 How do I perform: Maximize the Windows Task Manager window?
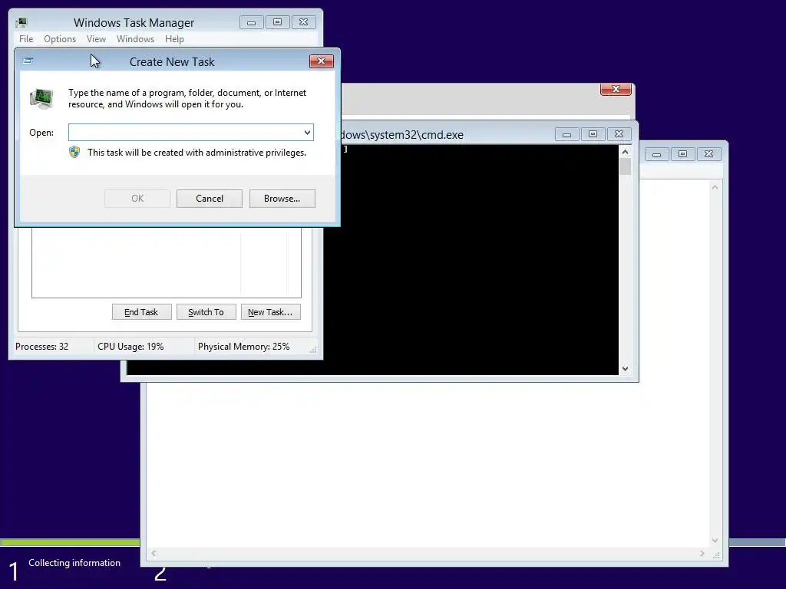[x=277, y=22]
